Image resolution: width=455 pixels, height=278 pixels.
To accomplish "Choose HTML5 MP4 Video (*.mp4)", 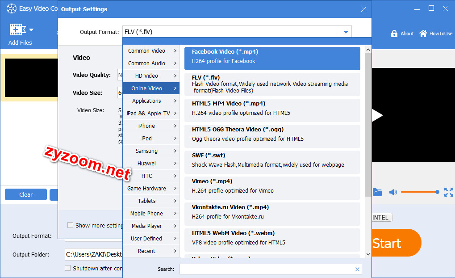I will (272, 110).
